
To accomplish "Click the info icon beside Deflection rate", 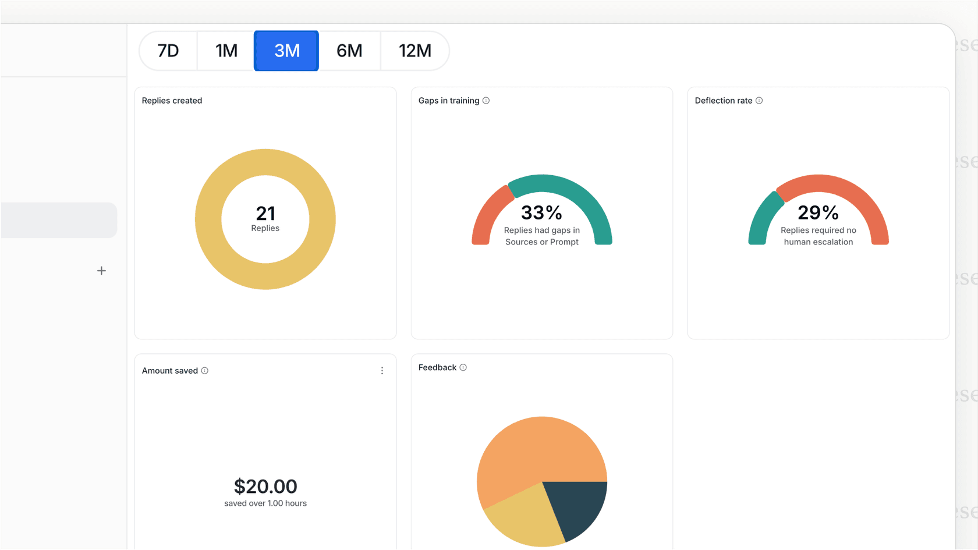I will click(759, 100).
